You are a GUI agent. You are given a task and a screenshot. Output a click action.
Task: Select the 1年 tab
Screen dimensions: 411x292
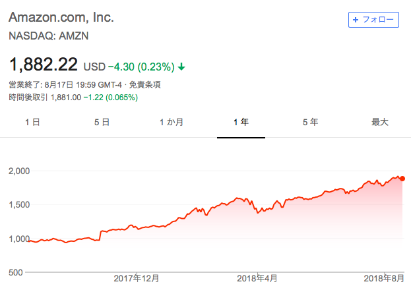pos(241,122)
